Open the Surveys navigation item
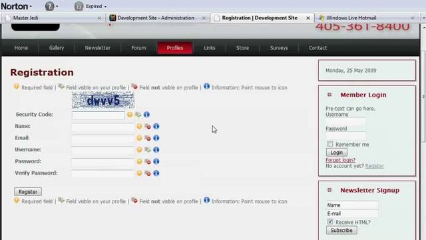Screen dimensions: 426x240 [279, 48]
